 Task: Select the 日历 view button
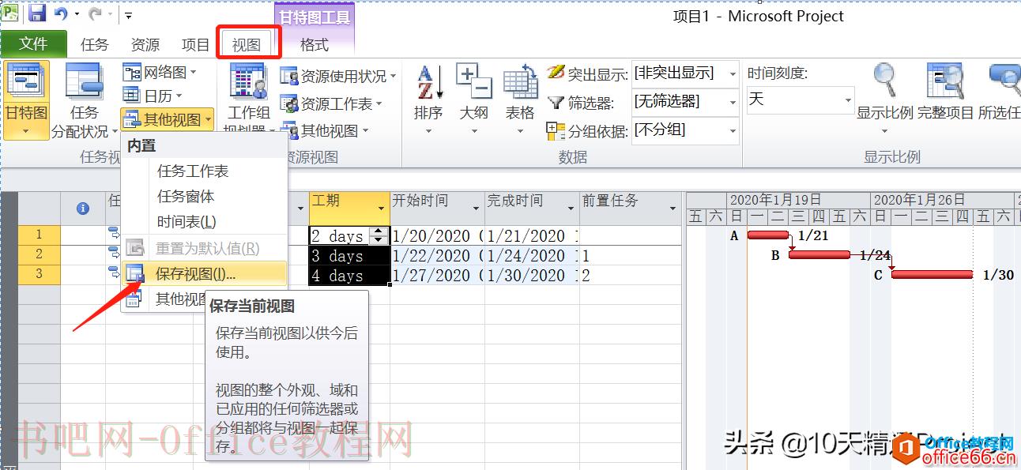pyautogui.click(x=153, y=96)
